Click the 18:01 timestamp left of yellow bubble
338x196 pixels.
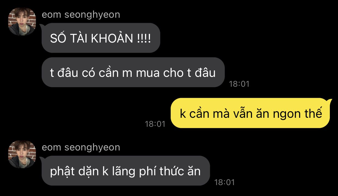tap(155, 124)
